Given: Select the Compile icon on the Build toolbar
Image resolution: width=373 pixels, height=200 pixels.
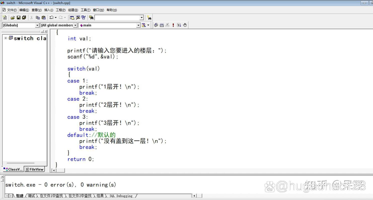Looking at the screenshot, I should 156,25.
